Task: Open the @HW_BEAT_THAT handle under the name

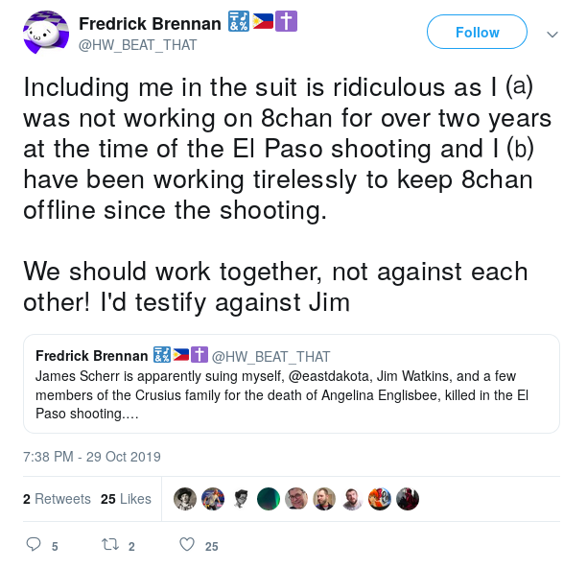Action: [x=137, y=45]
